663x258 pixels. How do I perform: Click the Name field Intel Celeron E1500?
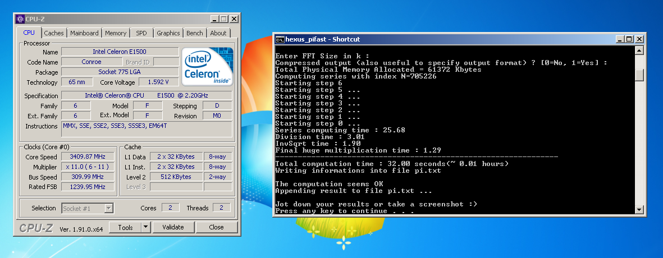click(120, 52)
